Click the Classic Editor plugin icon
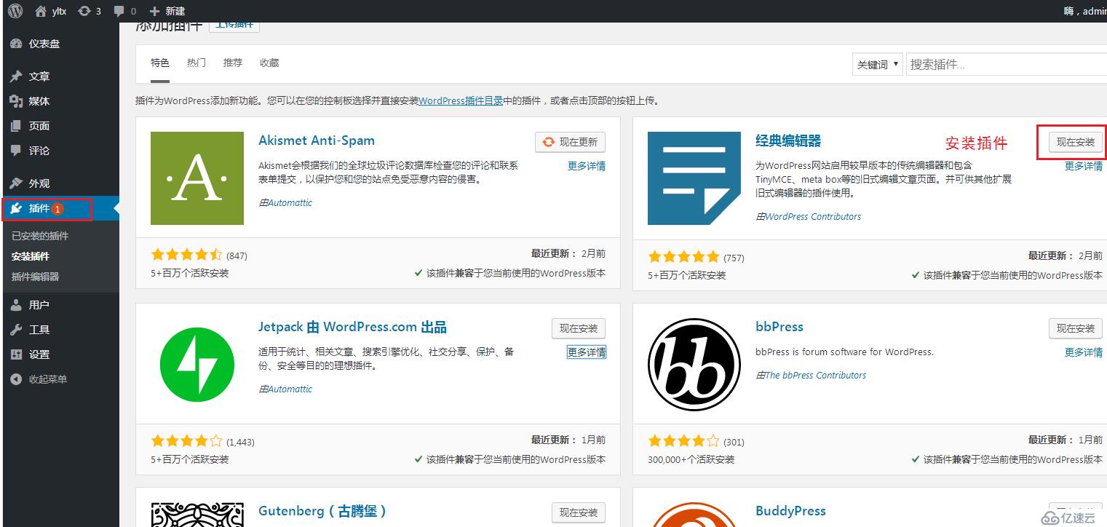The width and height of the screenshot is (1107, 527). pos(694,178)
